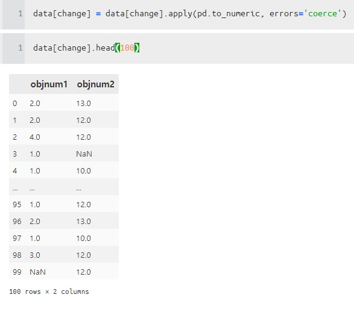Click row index 0 in the table
Image resolution: width=354 pixels, height=309 pixels.
(x=14, y=104)
